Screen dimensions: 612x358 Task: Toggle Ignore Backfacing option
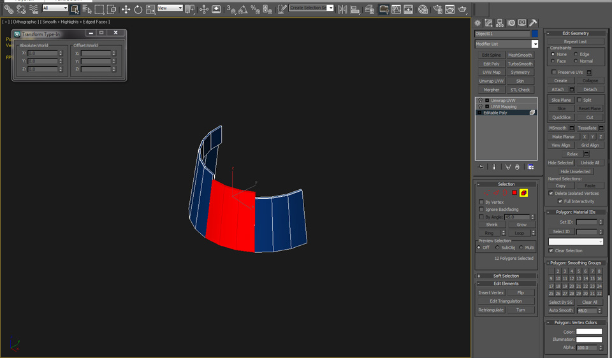tap(481, 209)
